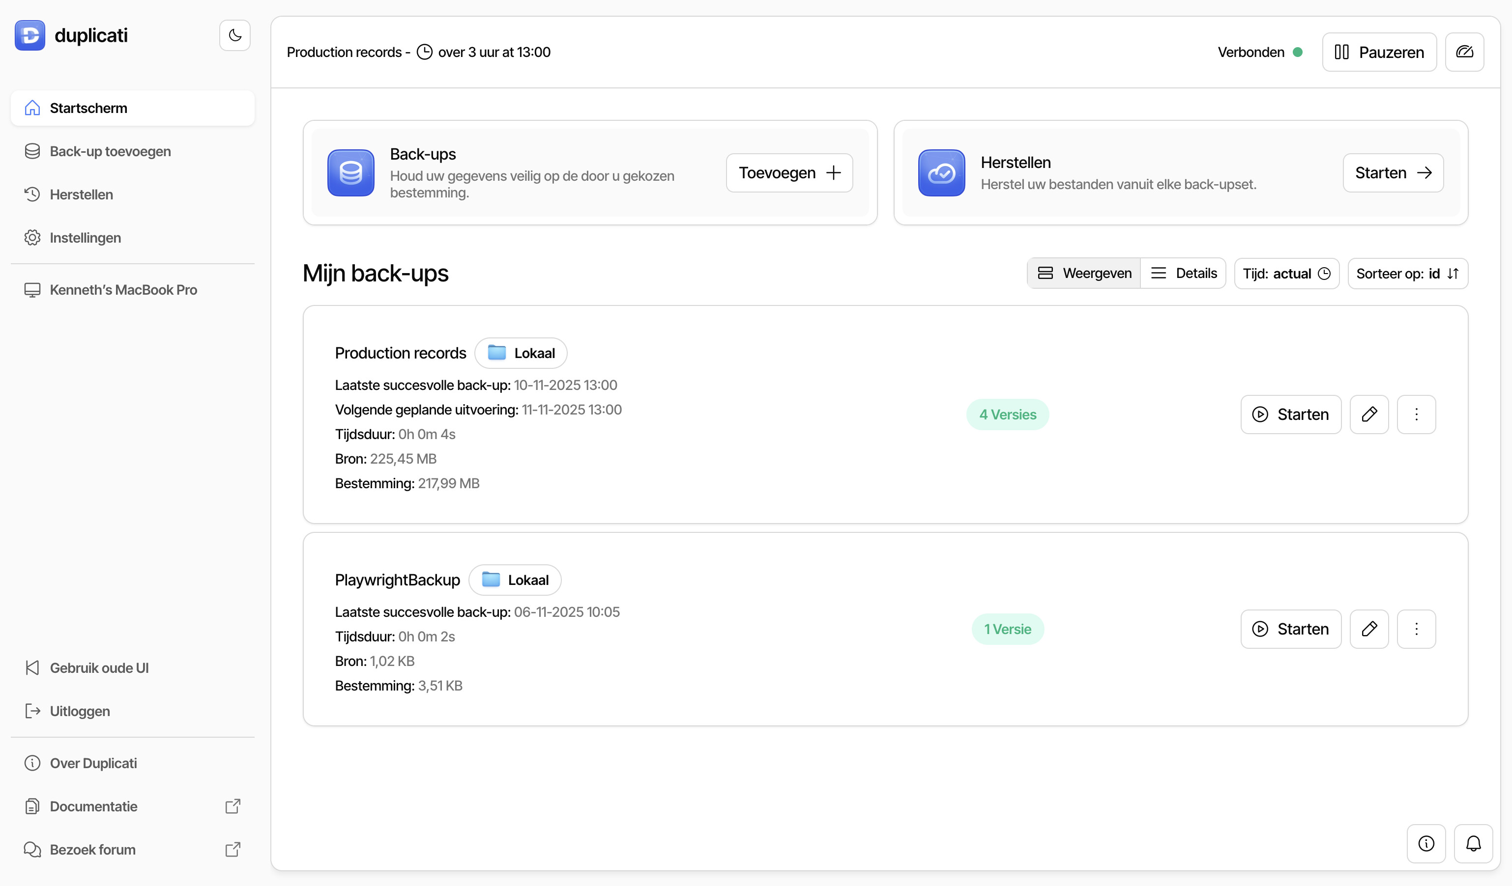Toggle dark mode with the moon icon
This screenshot has height=886, width=1512.
click(x=234, y=35)
